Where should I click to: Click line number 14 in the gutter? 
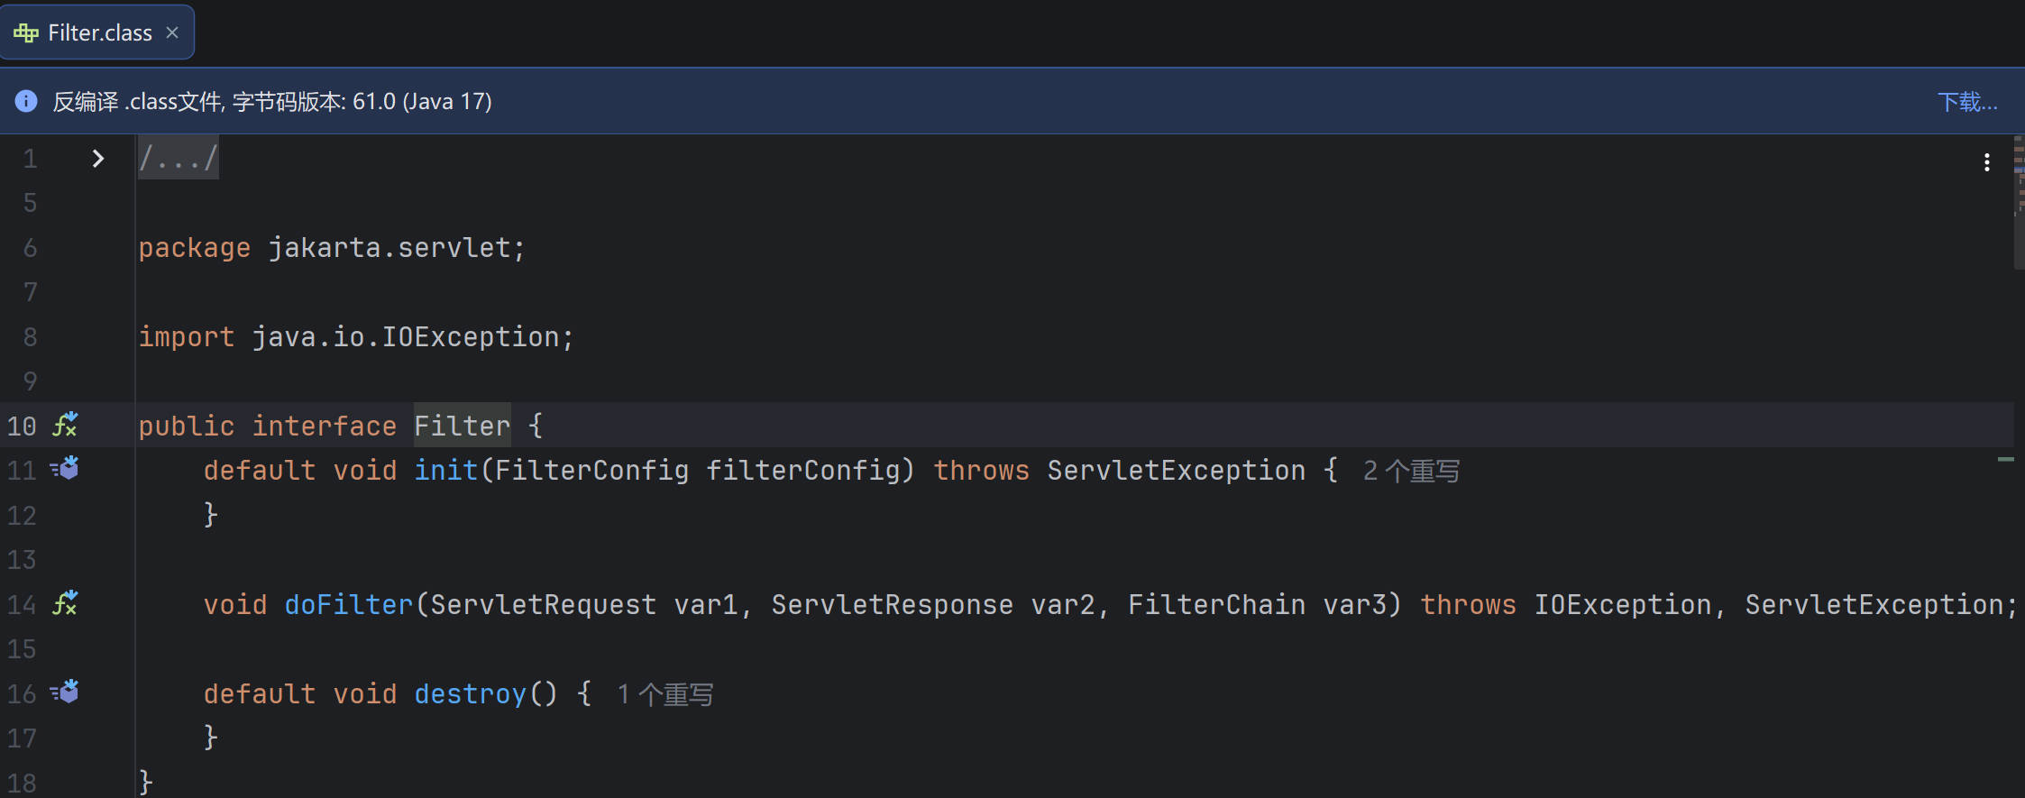pos(22,604)
